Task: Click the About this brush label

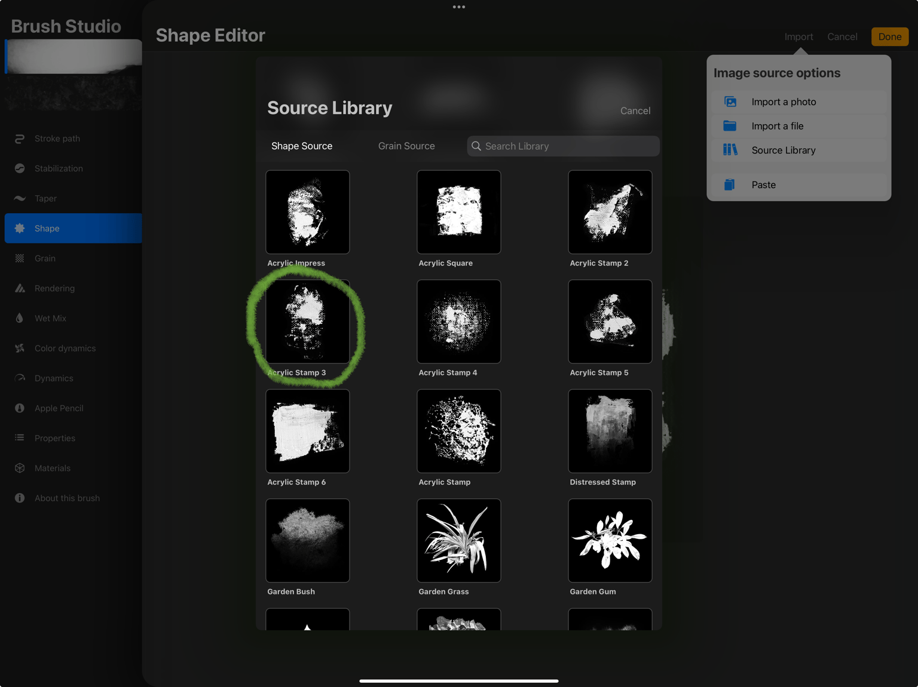Action: pos(67,498)
